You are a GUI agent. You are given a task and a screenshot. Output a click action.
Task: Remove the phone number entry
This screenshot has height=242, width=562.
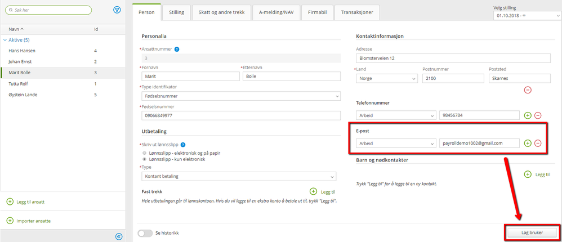(x=538, y=115)
